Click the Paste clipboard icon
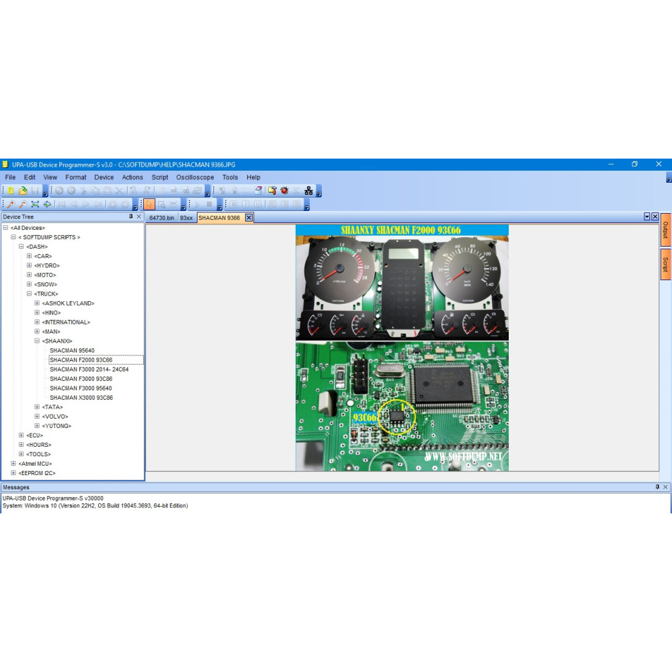The height and width of the screenshot is (672, 672). click(108, 191)
